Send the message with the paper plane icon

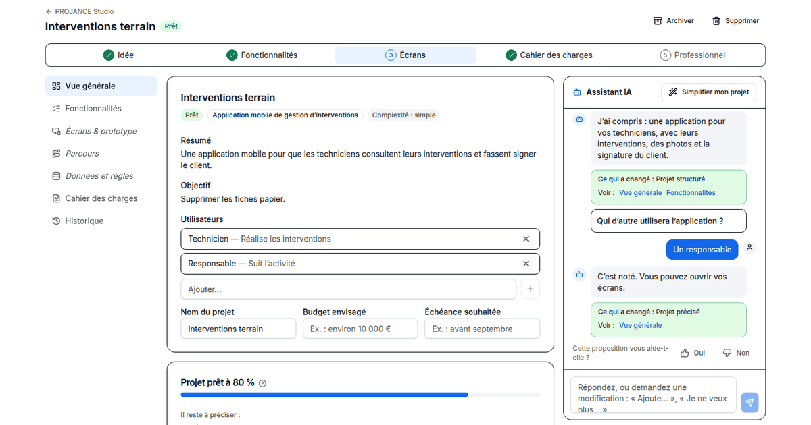tap(749, 403)
